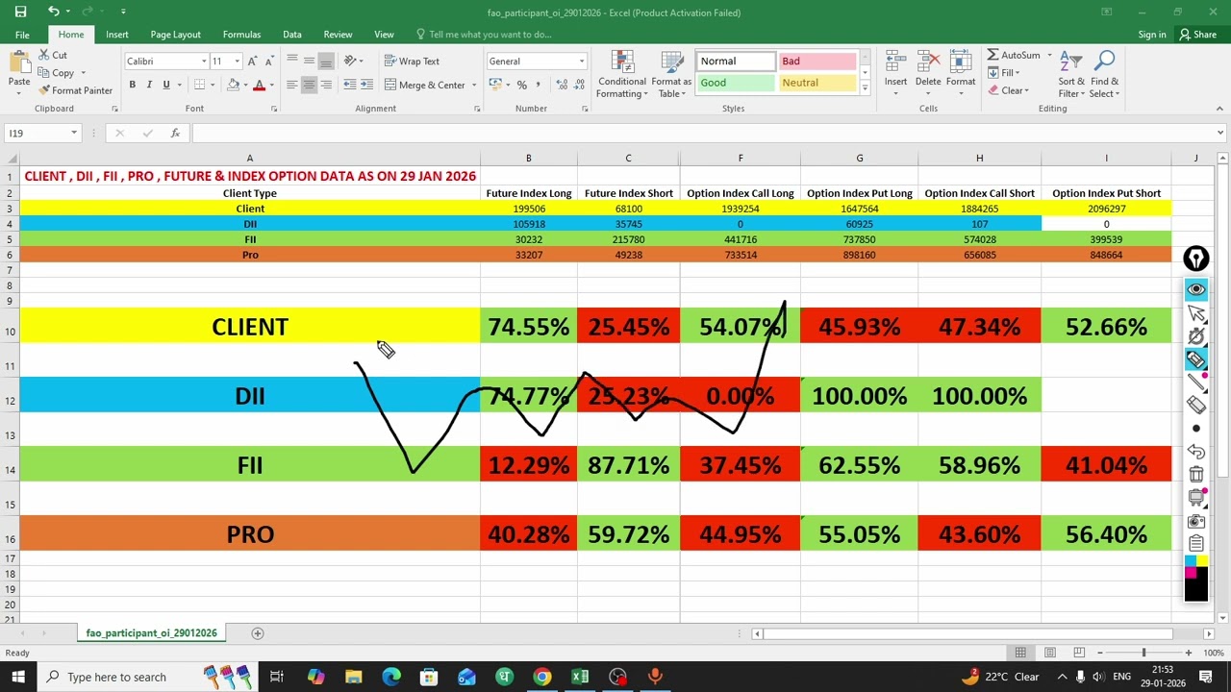The image size is (1231, 692).
Task: Expand the Merge & Center dropdown arrow
Action: [473, 85]
